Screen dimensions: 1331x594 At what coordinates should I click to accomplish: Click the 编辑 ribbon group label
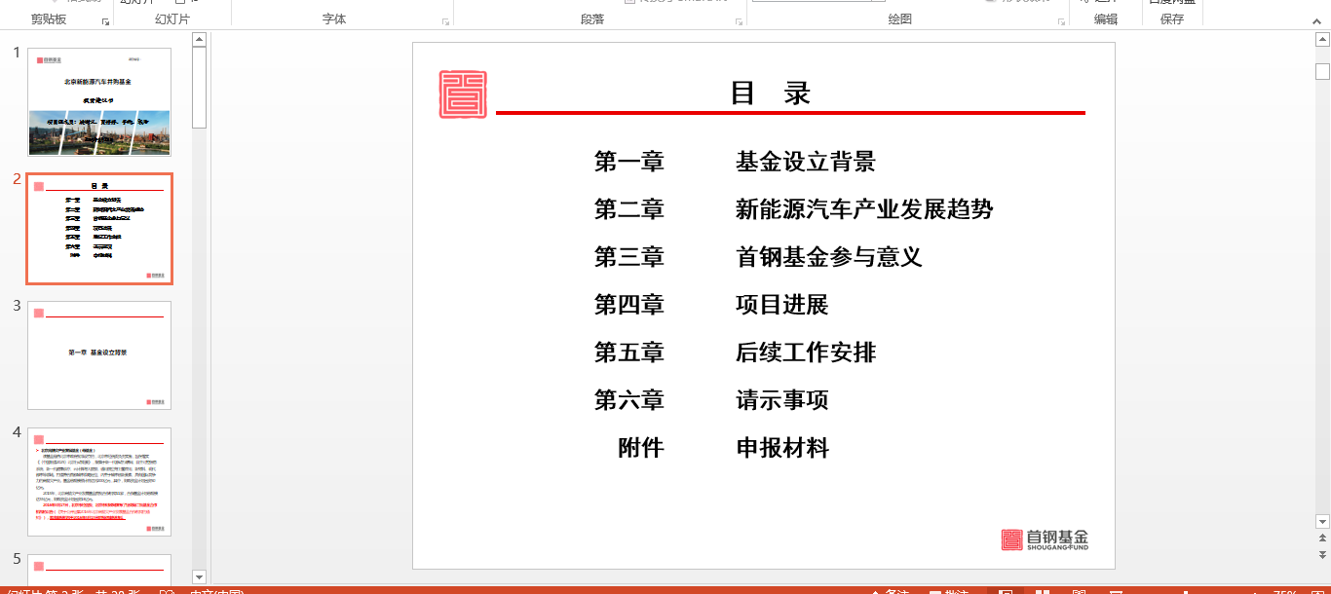point(1106,19)
